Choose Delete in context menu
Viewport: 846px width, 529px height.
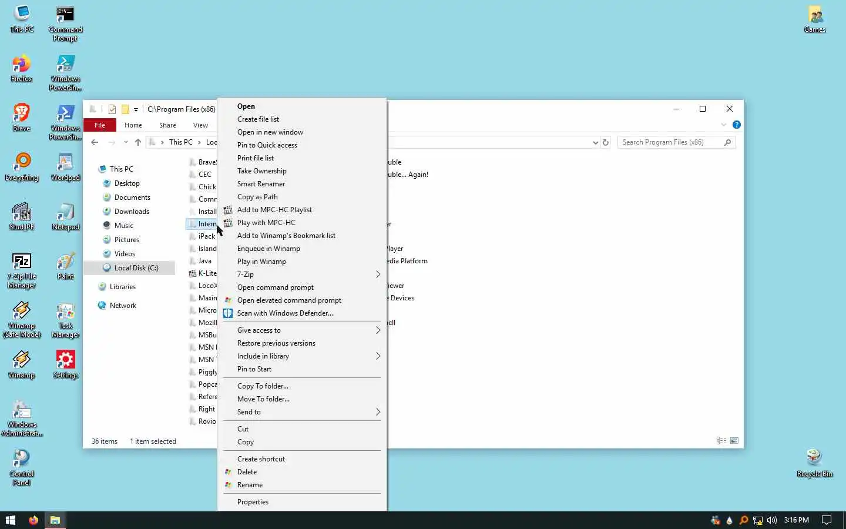[302, 472]
